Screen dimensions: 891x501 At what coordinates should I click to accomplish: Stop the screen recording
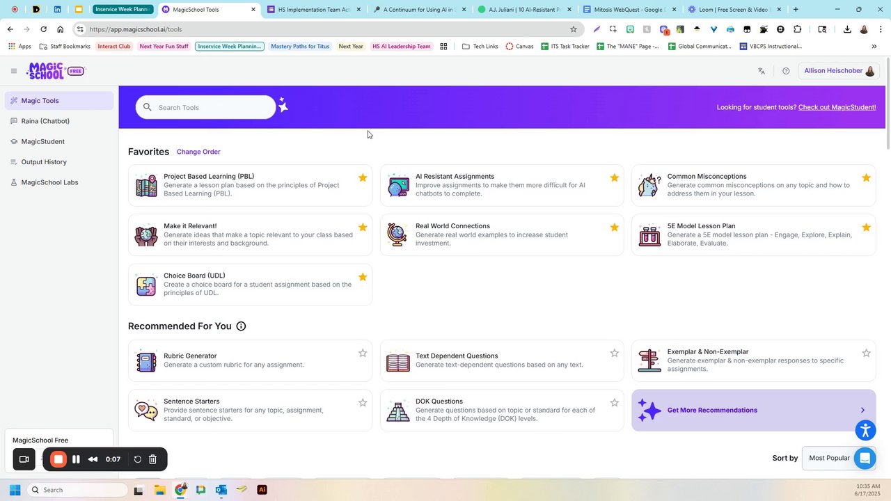coord(58,459)
